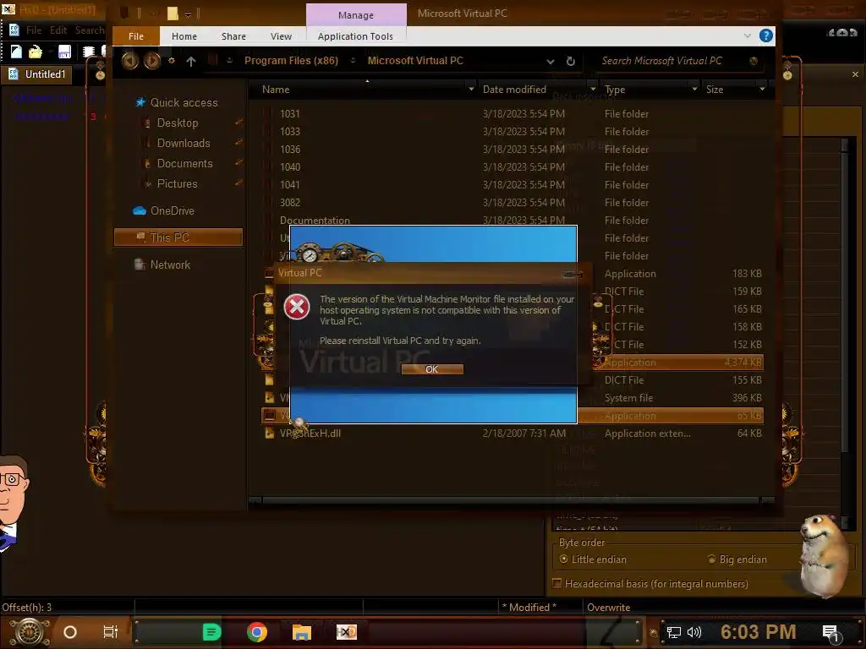866x649 pixels.
Task: Click the Open file icon in HxD toolbar
Action: click(x=36, y=52)
